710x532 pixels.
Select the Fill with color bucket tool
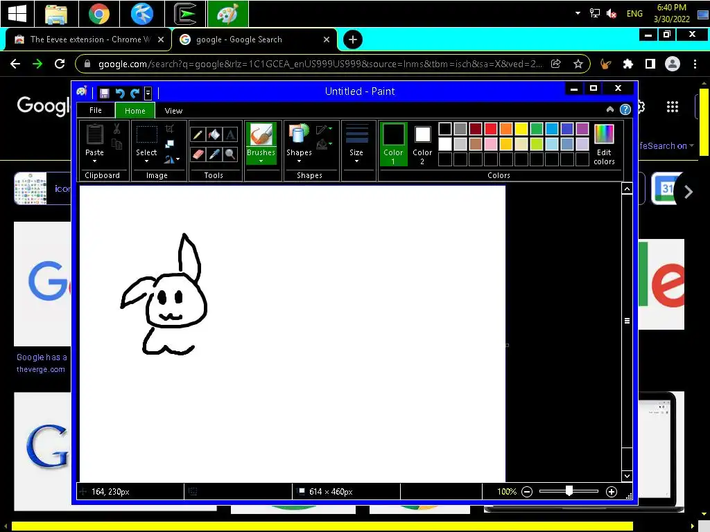214,134
